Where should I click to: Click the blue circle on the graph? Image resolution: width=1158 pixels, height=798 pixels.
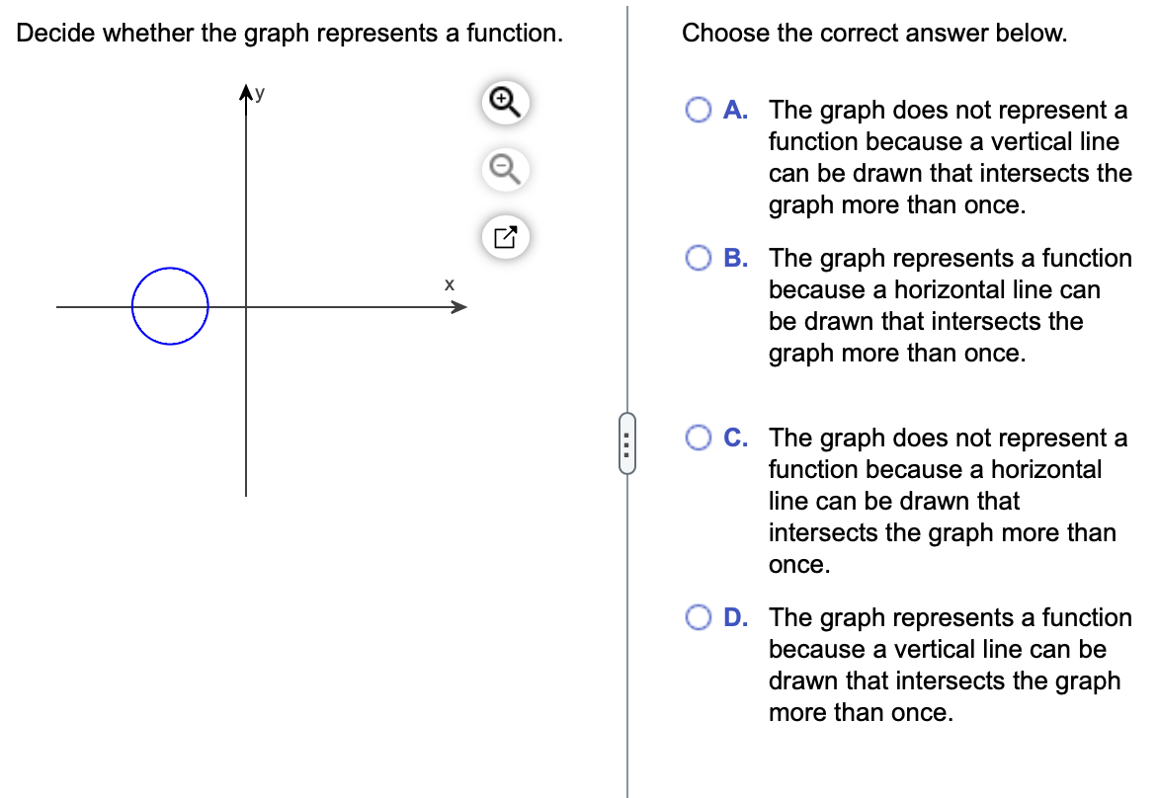170,305
